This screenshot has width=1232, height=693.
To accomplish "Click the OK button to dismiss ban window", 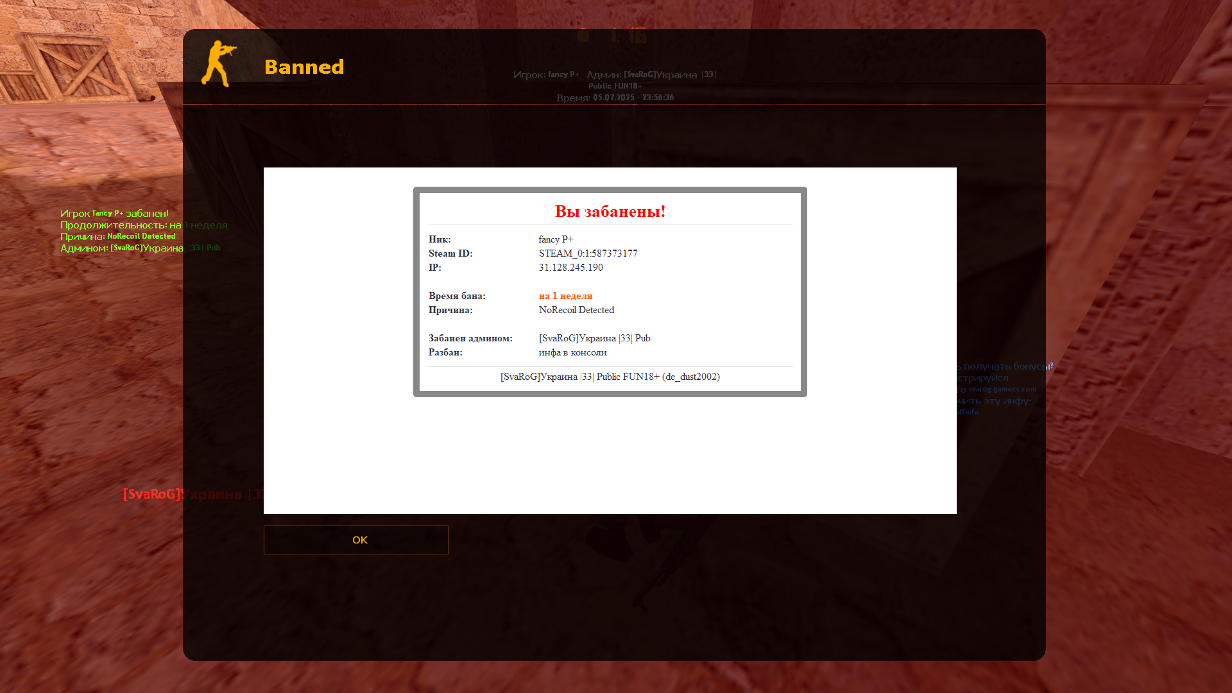I will coord(355,540).
